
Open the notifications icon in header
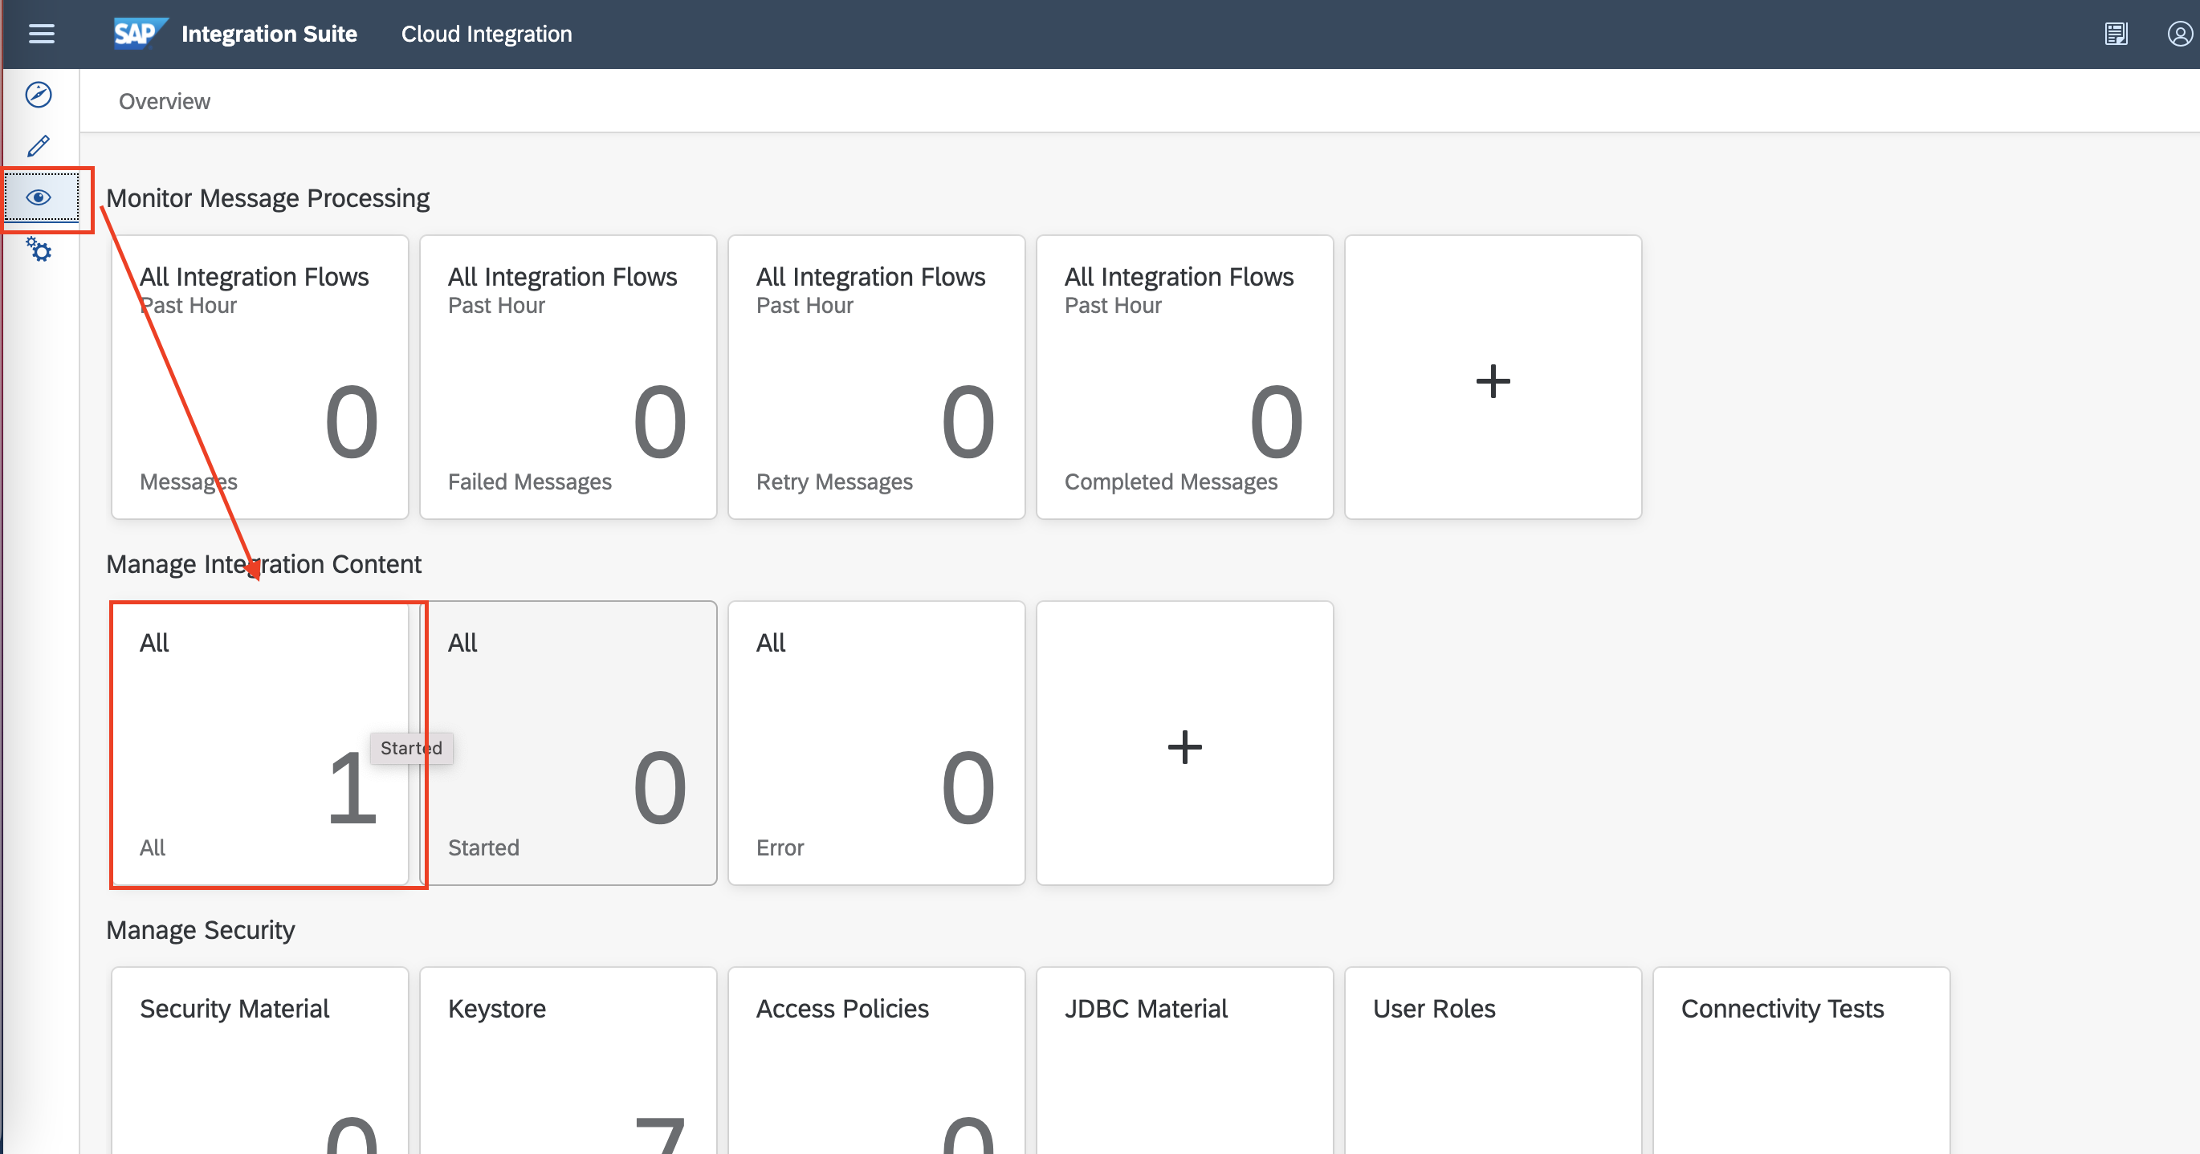coord(2116,35)
